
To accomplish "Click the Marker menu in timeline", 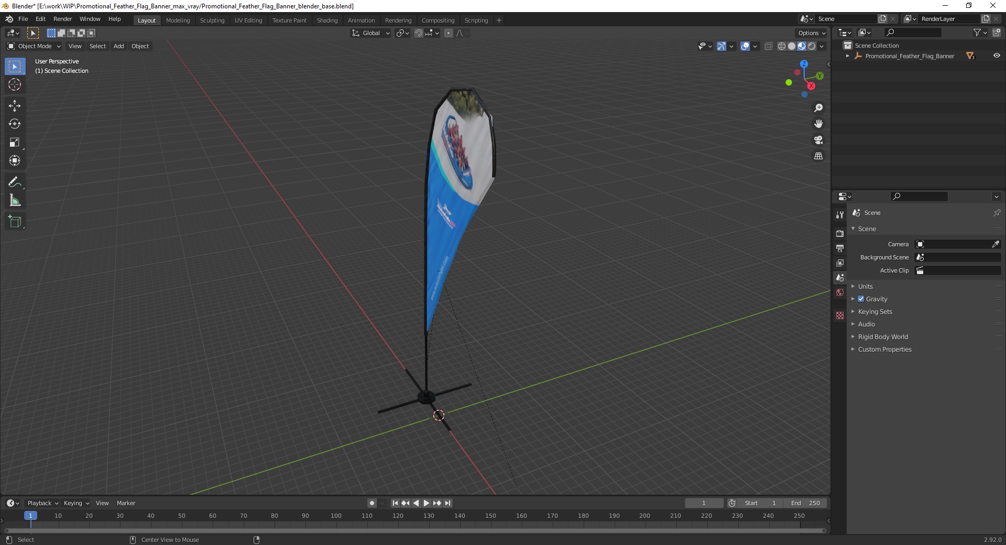I will [x=126, y=503].
